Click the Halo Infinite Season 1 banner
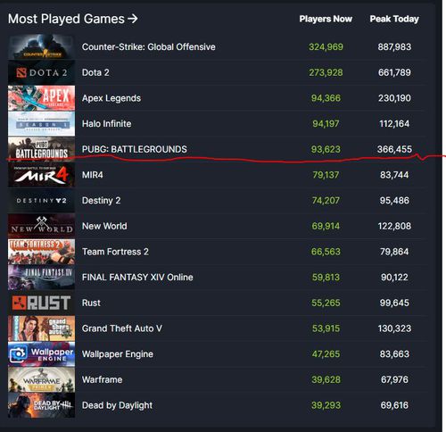The image size is (446, 432). point(41,123)
